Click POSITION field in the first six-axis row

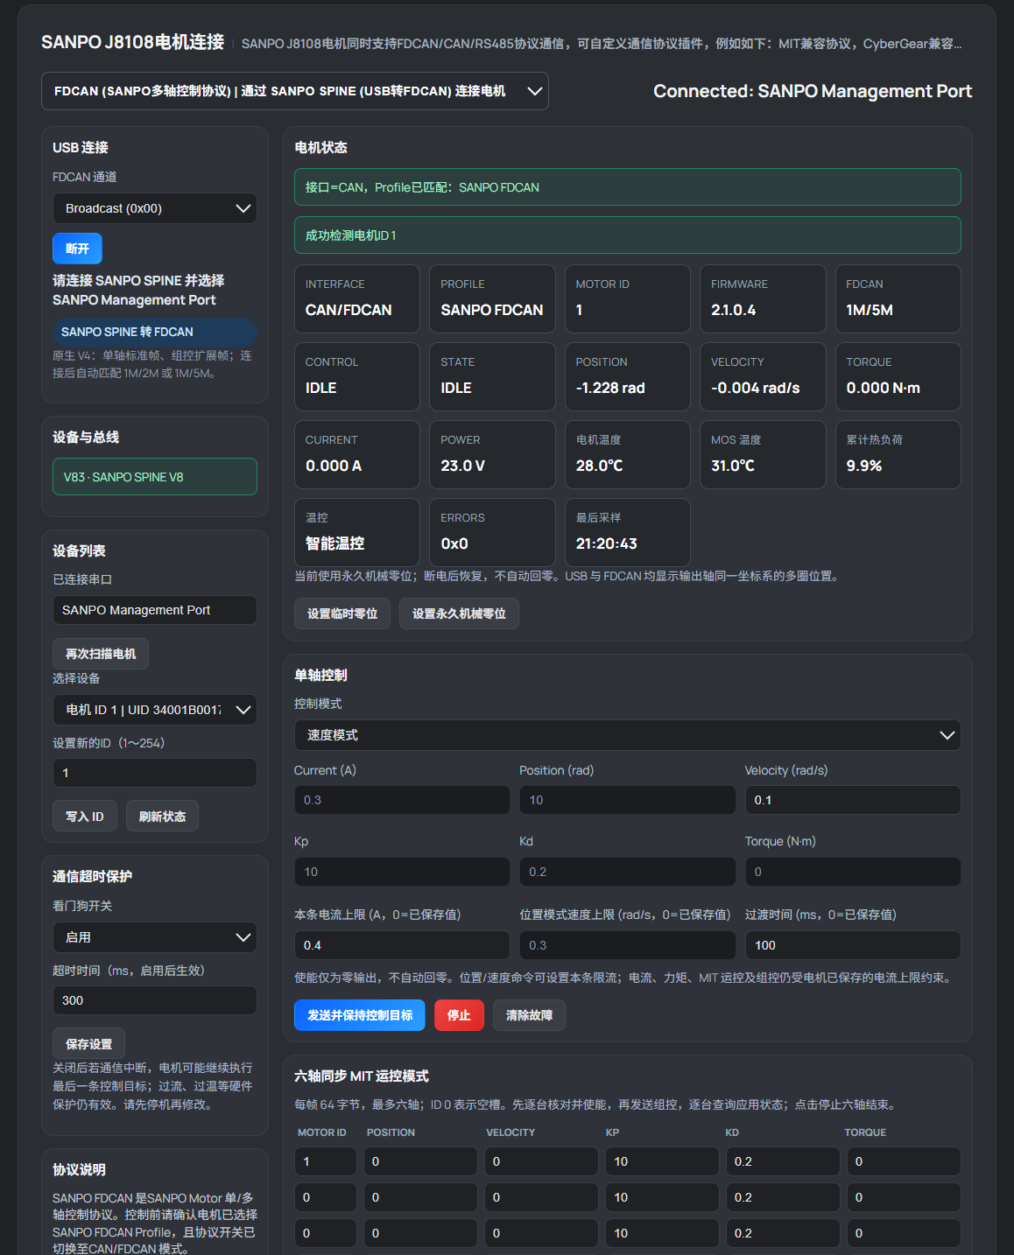coord(420,1161)
